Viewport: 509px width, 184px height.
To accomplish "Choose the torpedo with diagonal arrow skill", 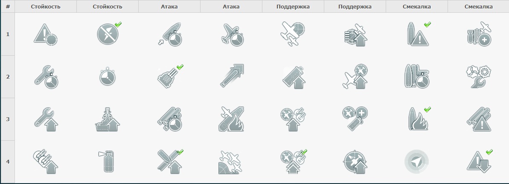I will coord(231,76).
